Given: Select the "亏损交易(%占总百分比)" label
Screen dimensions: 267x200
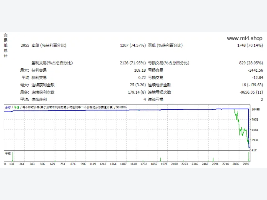Looking at the screenshot, I should [169, 63].
